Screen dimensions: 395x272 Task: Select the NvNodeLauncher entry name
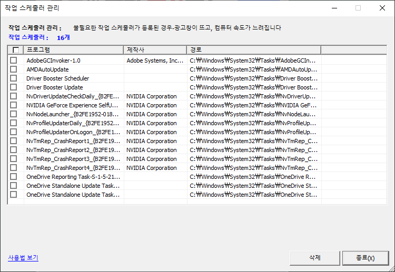[x=73, y=114]
